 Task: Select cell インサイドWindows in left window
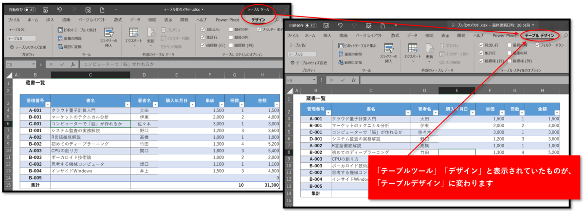(x=90, y=171)
